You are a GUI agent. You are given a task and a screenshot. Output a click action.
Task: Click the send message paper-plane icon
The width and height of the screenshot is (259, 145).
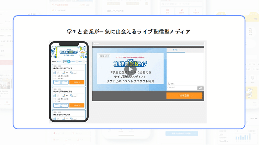pyautogui.click(x=200, y=88)
